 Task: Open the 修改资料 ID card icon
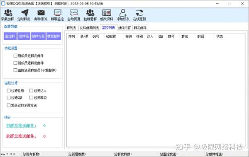(x=107, y=15)
